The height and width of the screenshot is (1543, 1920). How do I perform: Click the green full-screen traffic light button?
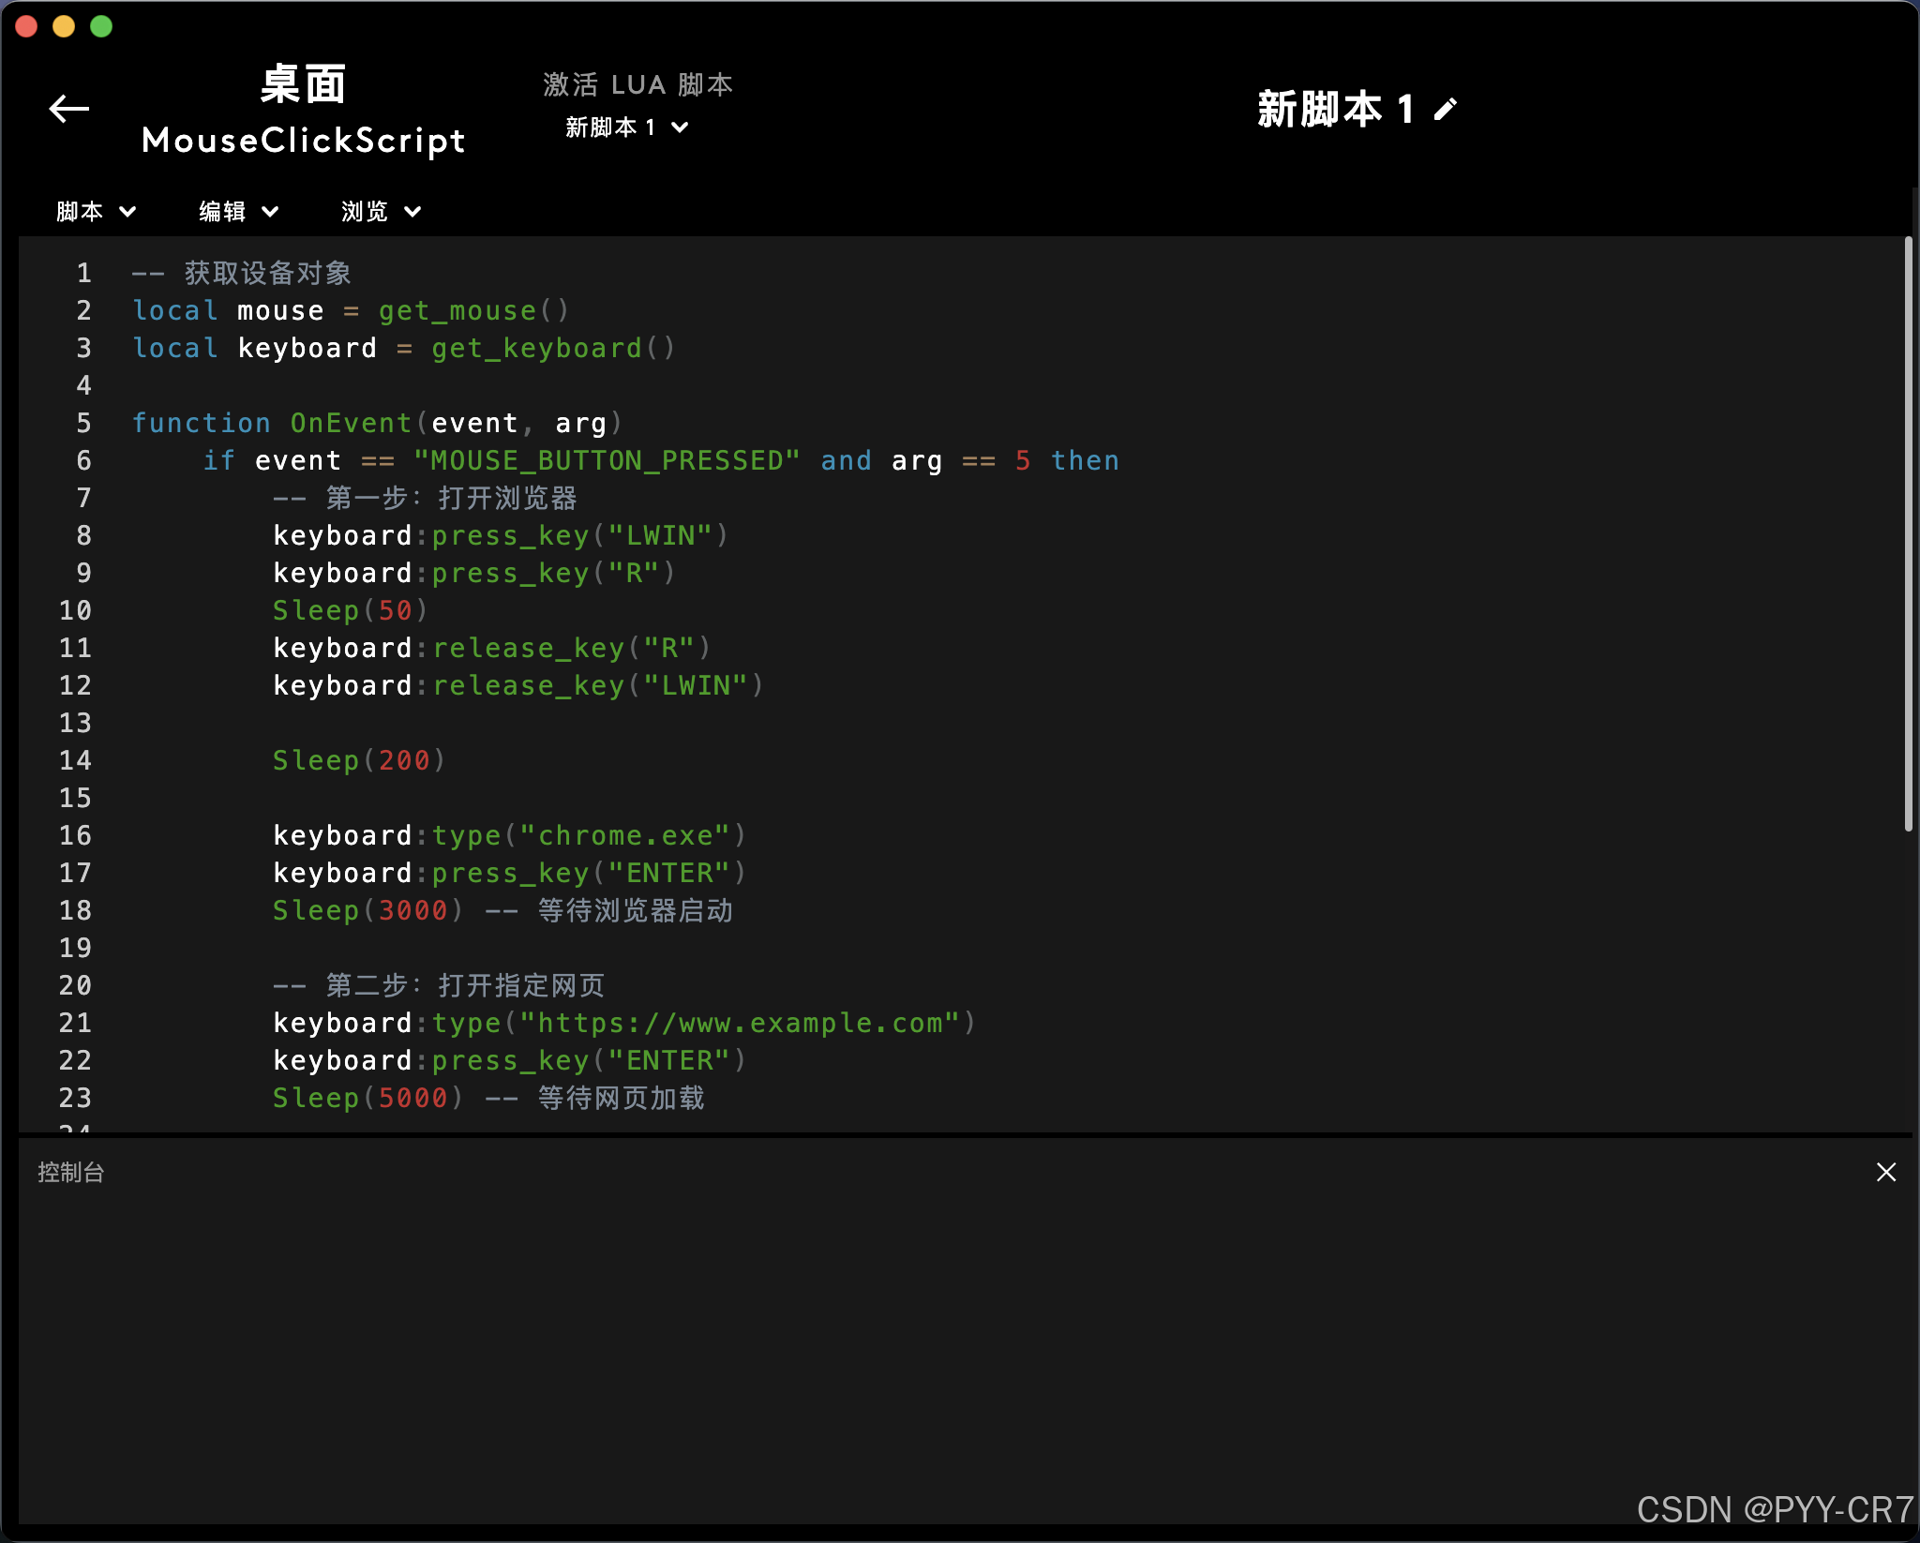100,27
